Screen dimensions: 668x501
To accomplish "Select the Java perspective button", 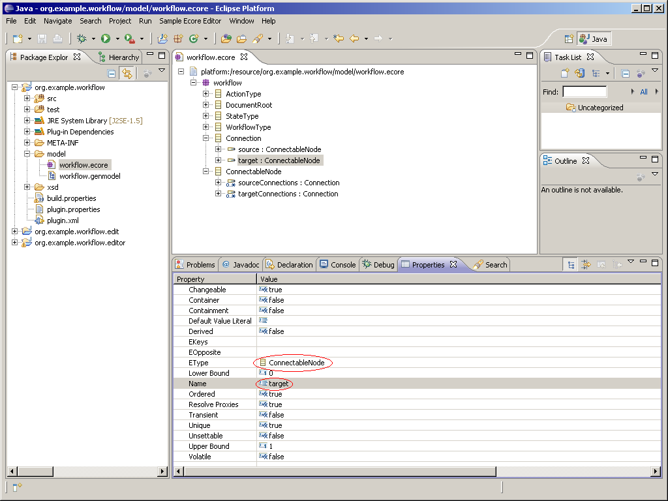I will (594, 38).
